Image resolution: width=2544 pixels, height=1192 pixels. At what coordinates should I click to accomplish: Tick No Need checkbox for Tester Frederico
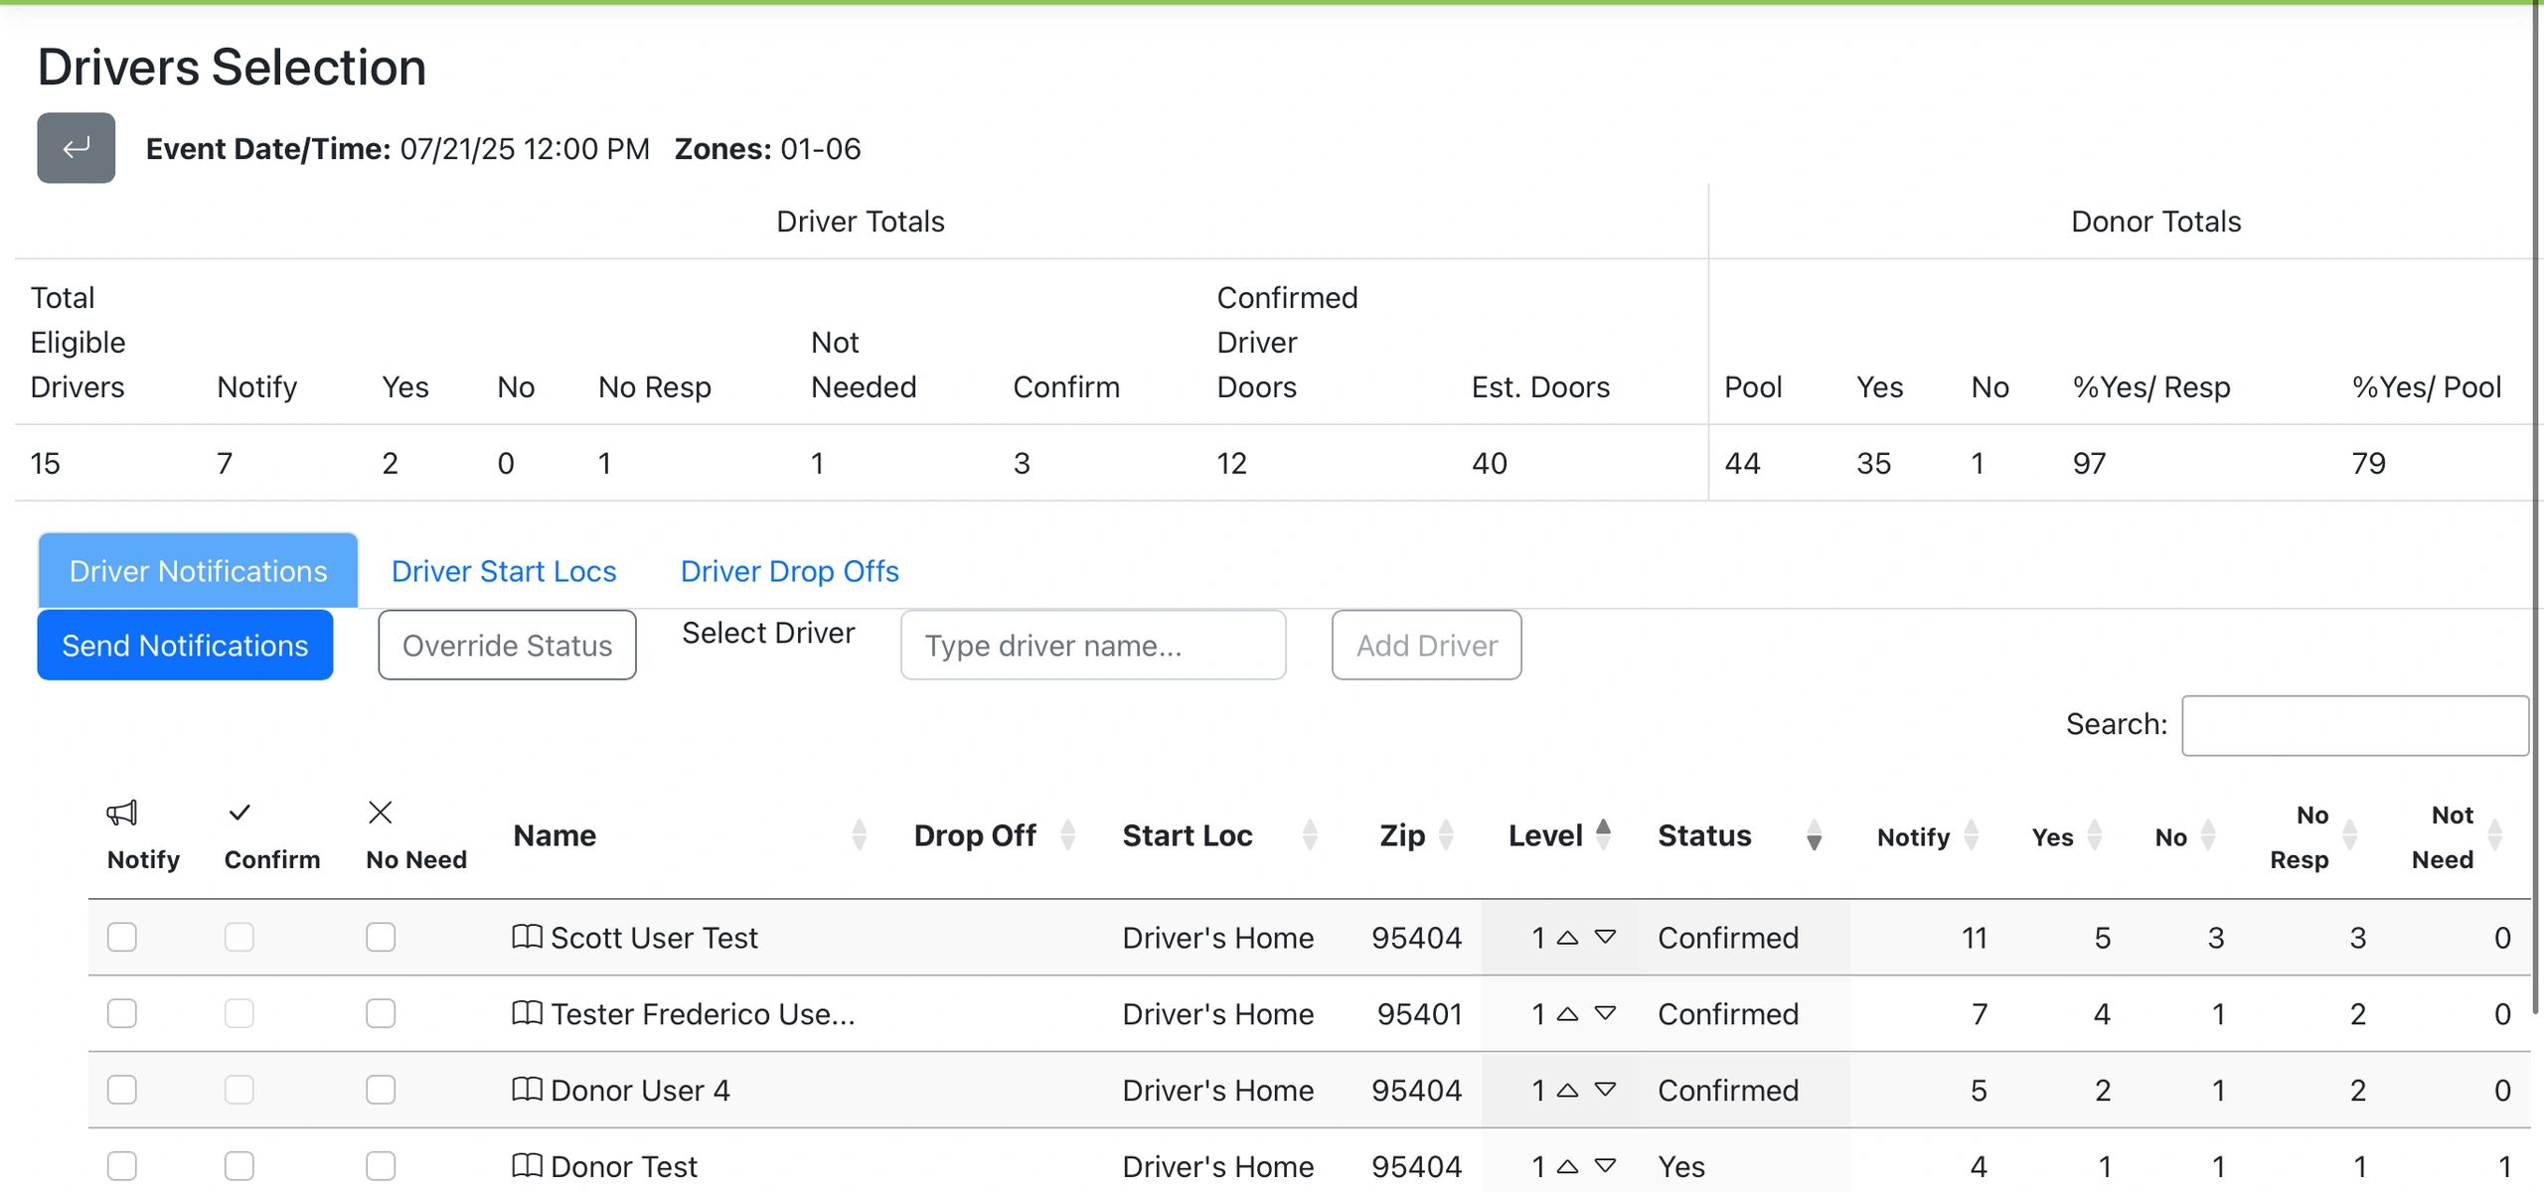pyautogui.click(x=381, y=1013)
